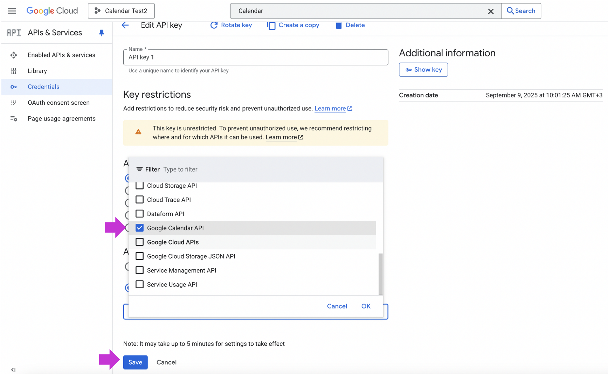Click the Create a copy icon
This screenshot has width=608, height=374.
[271, 26]
